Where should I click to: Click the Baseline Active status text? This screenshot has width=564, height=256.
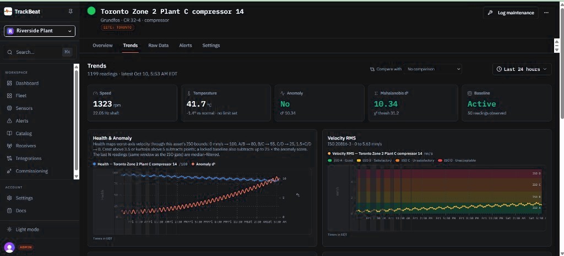pyautogui.click(x=481, y=104)
